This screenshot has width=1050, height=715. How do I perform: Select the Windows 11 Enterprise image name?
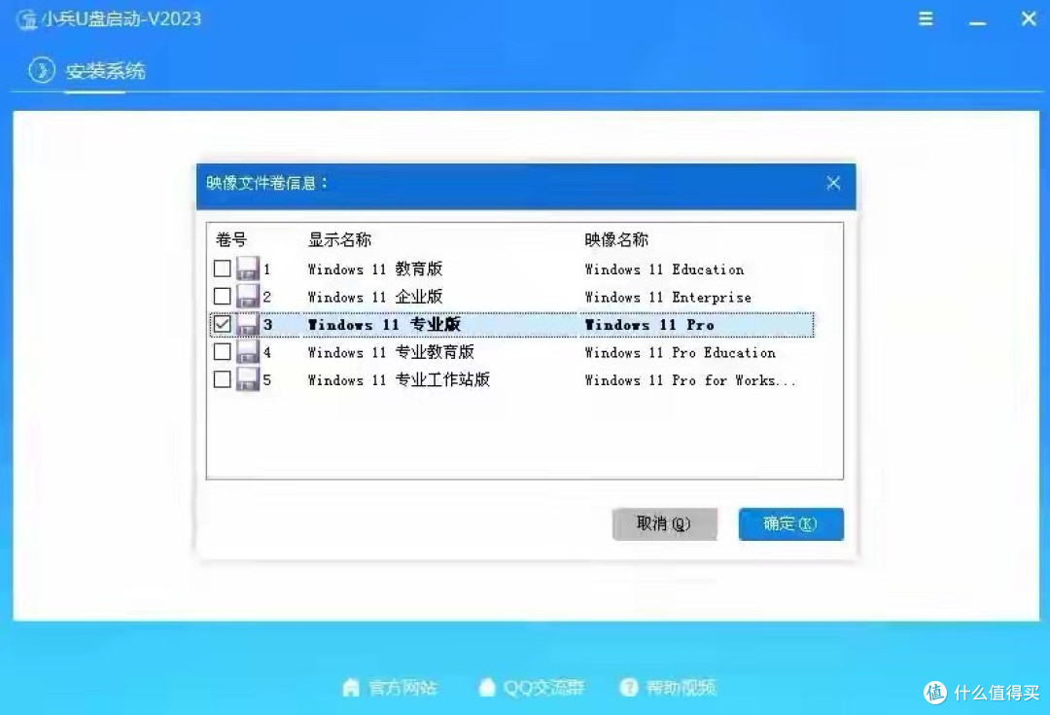tap(668, 297)
